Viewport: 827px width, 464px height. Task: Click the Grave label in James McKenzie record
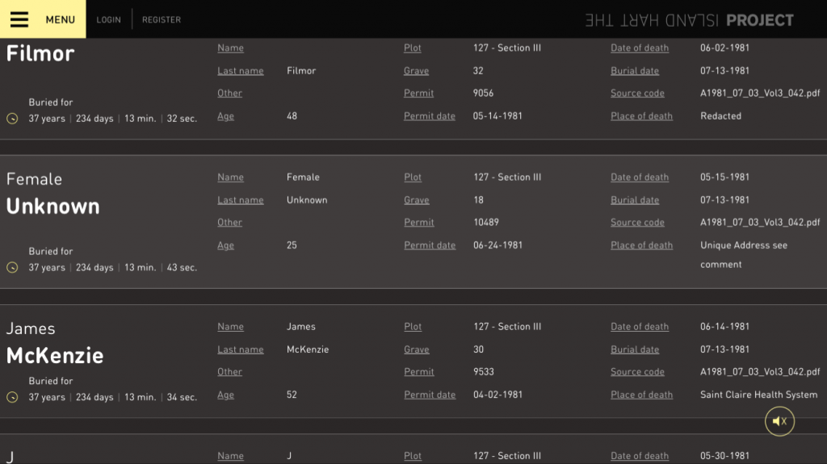[417, 349]
